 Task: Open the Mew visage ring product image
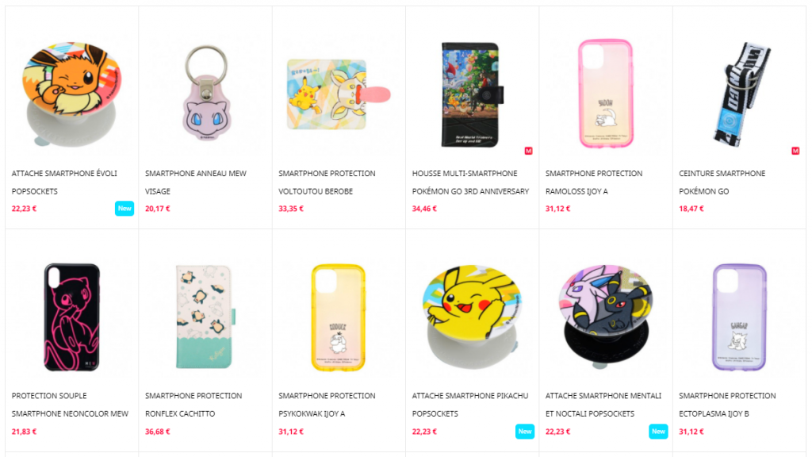(x=206, y=94)
